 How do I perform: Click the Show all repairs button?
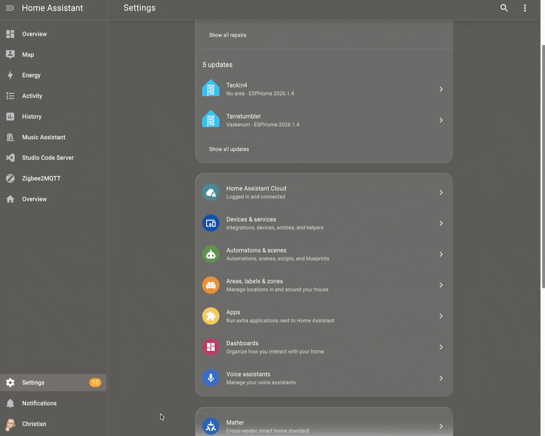click(x=228, y=35)
